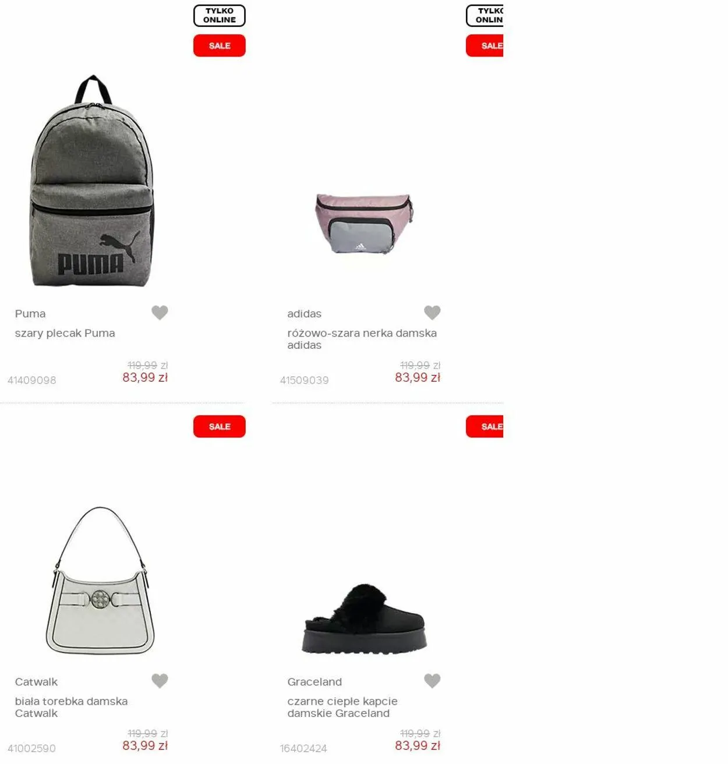The image size is (728, 764).
Task: Open 'różowo-szara nerka damska adidas' link
Action: [362, 339]
